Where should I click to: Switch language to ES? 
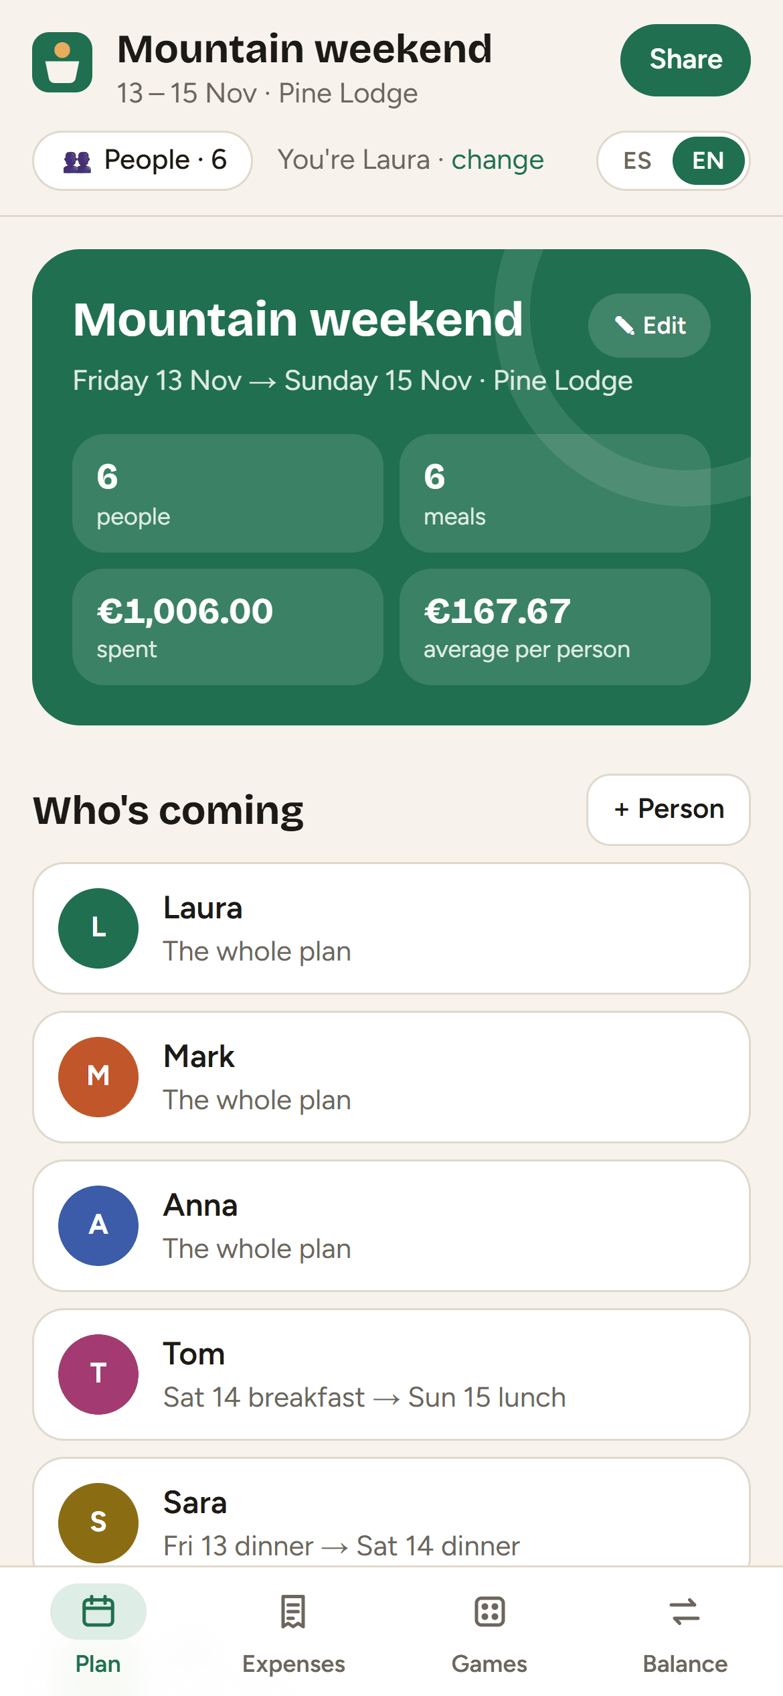(x=637, y=161)
